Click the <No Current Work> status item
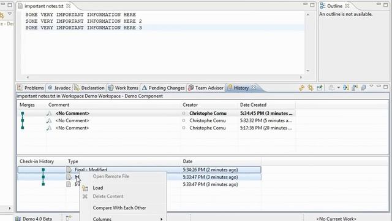The image size is (392, 221). pos(336,219)
